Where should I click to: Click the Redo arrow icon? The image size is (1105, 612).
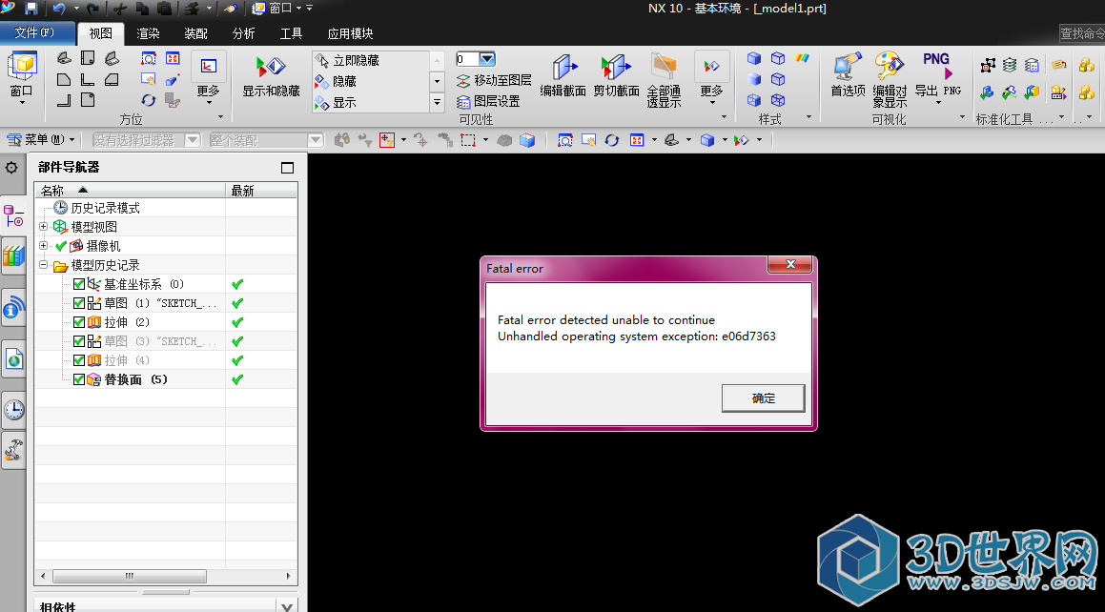click(x=92, y=9)
